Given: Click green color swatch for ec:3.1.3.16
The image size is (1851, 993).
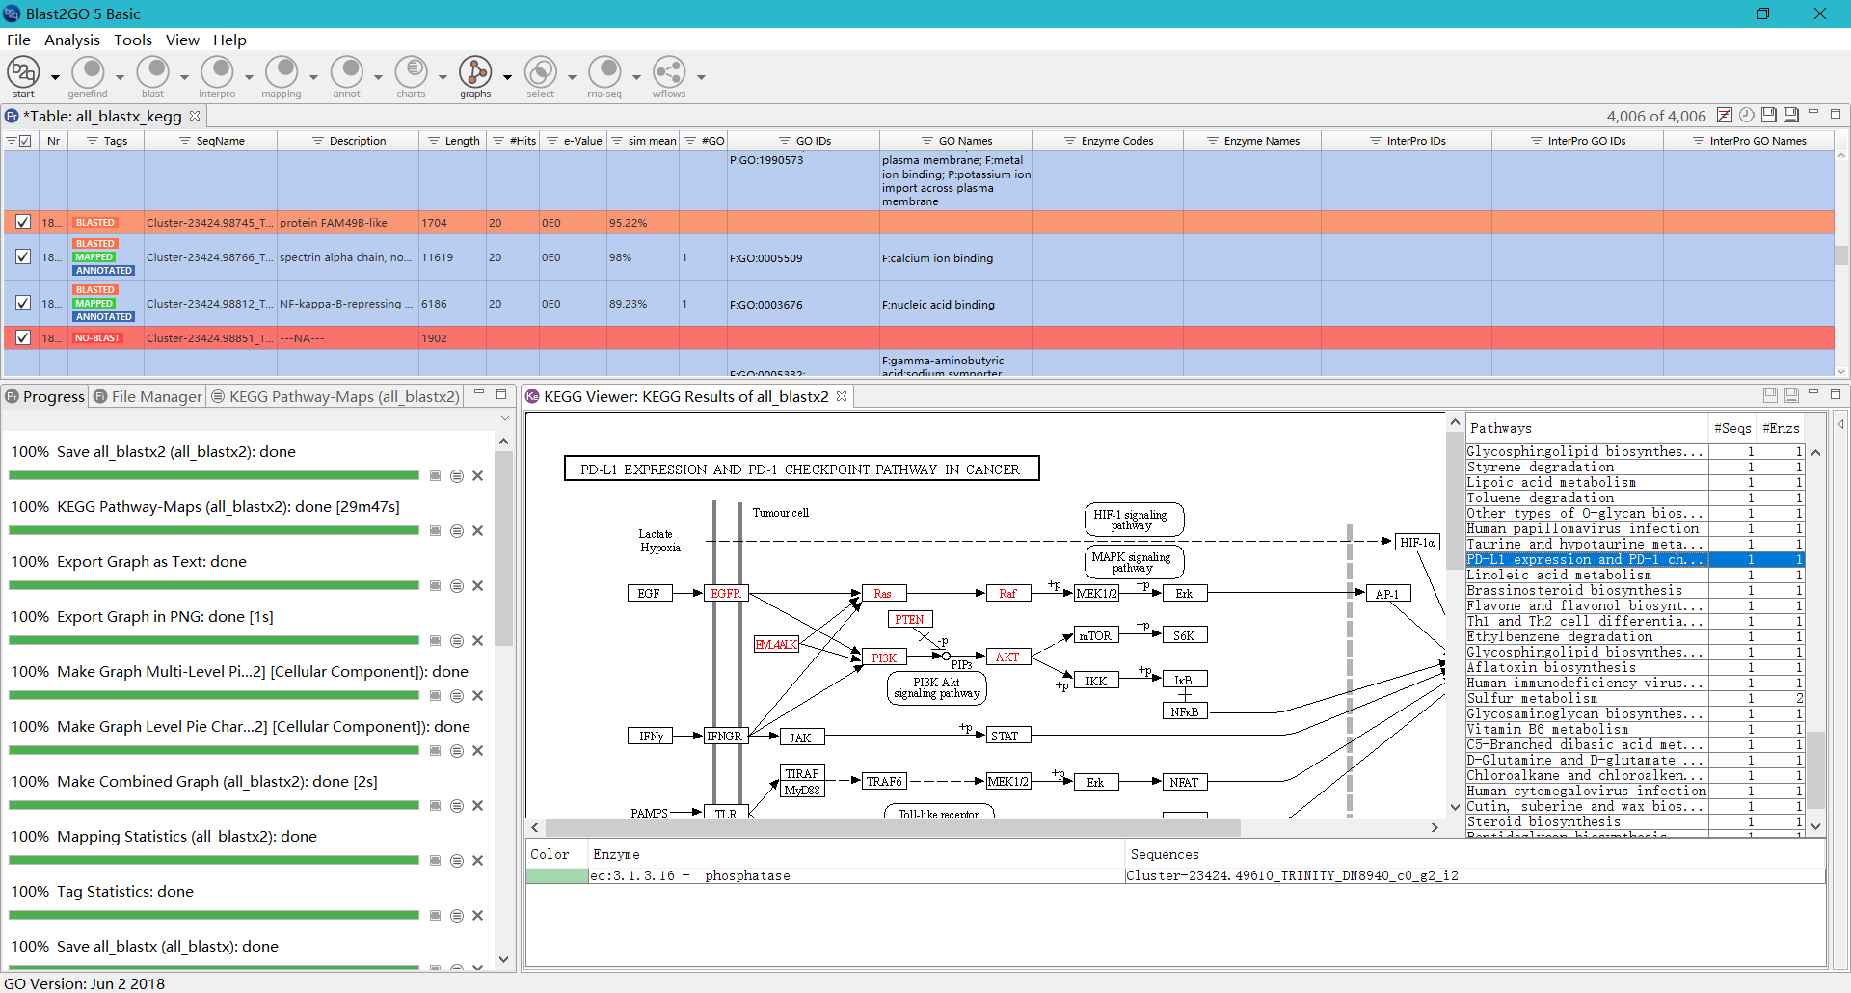Looking at the screenshot, I should pos(557,875).
